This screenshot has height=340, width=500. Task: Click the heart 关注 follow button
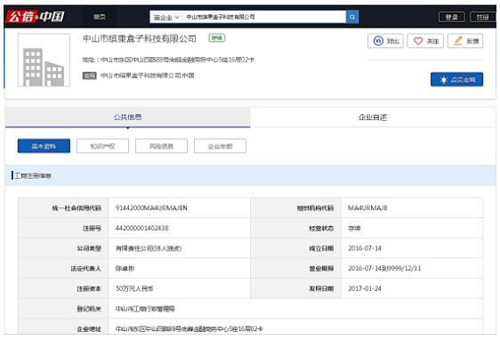(x=425, y=41)
